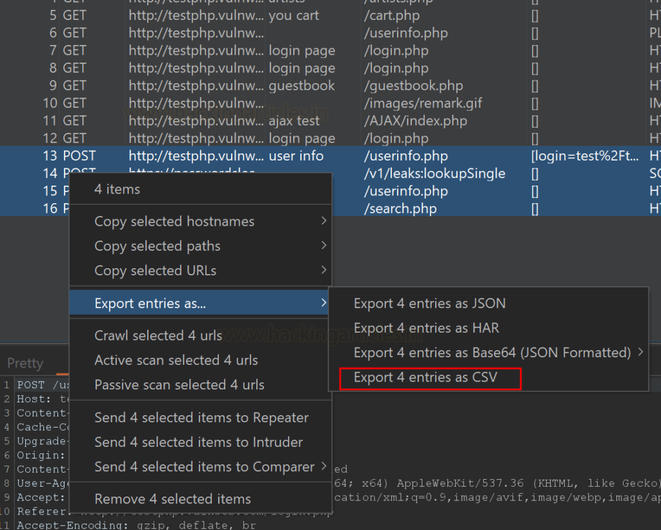The width and height of the screenshot is (661, 530).
Task: Remove 4 selected items from list
Action: click(172, 499)
